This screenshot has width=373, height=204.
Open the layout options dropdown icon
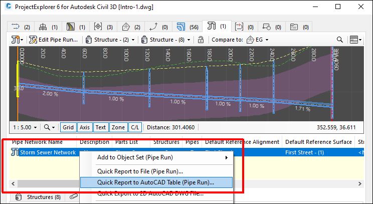(355, 40)
